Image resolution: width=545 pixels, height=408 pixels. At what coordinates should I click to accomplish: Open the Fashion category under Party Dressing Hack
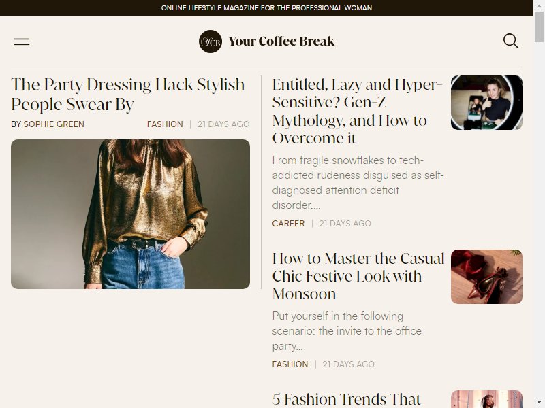(165, 124)
